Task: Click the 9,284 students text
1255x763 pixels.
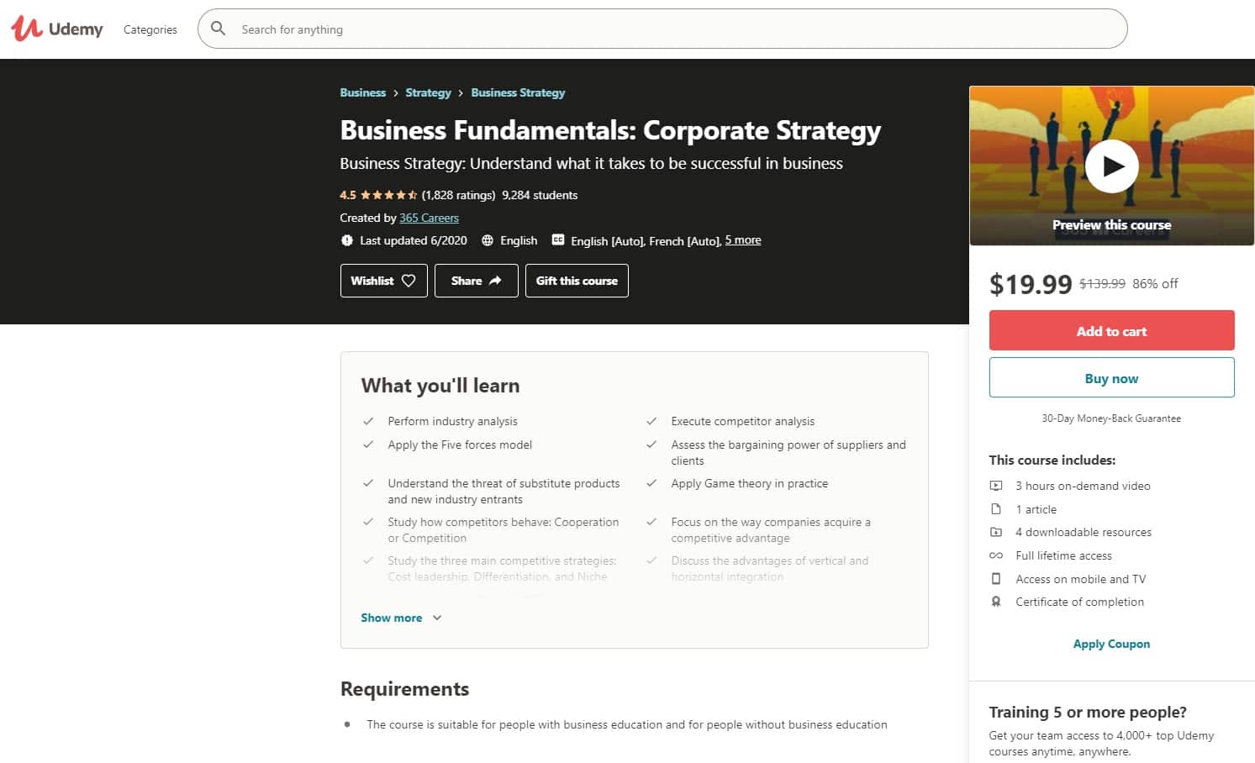Action: click(x=540, y=195)
